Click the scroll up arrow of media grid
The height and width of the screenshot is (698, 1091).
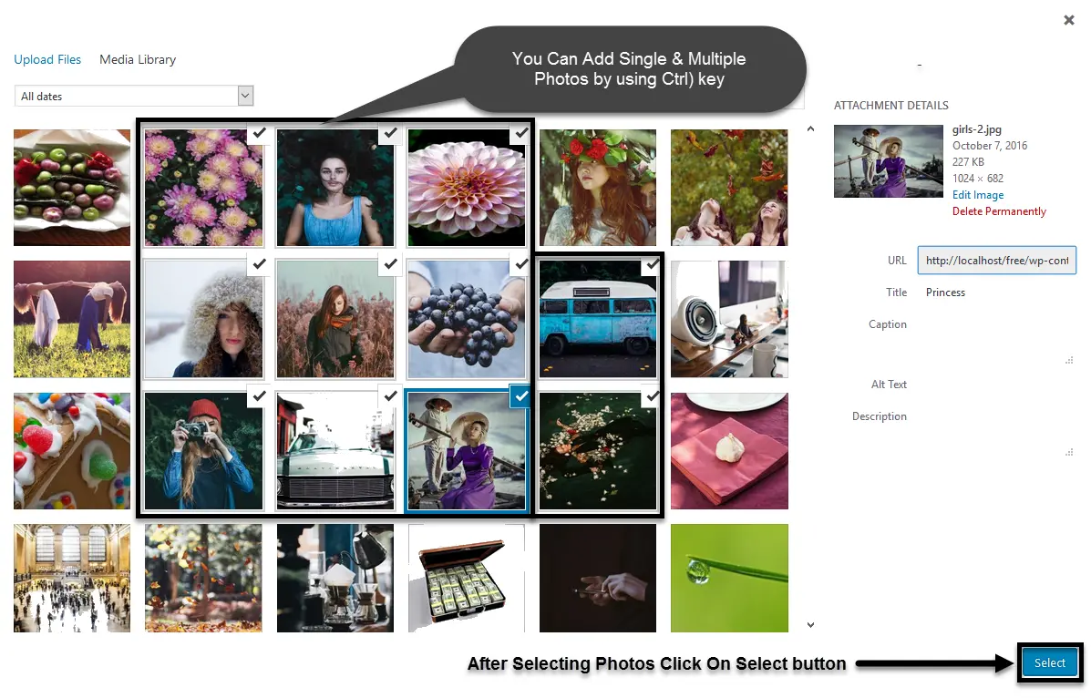pos(810,128)
